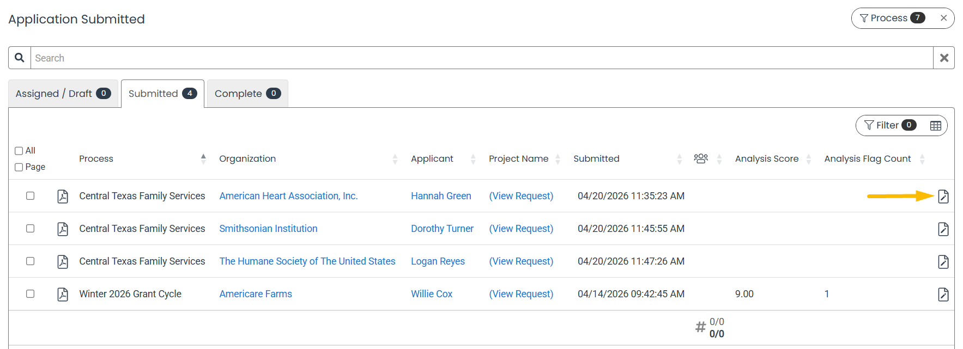
Task: Click the magnifying glass search icon
Action: 20,58
